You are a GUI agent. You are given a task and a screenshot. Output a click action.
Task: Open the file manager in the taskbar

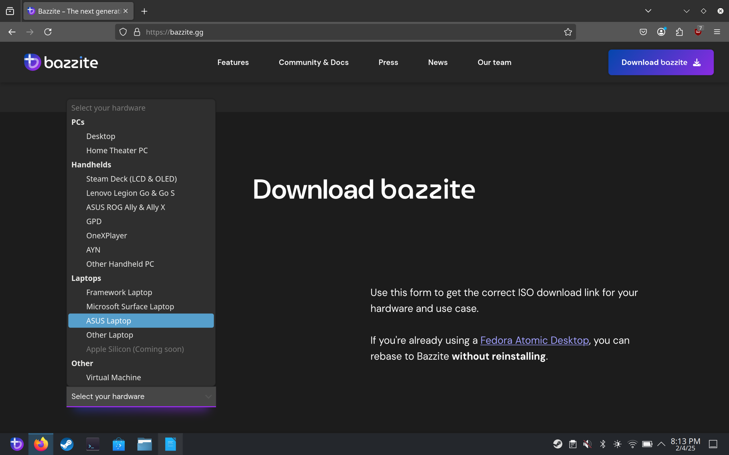pos(145,444)
